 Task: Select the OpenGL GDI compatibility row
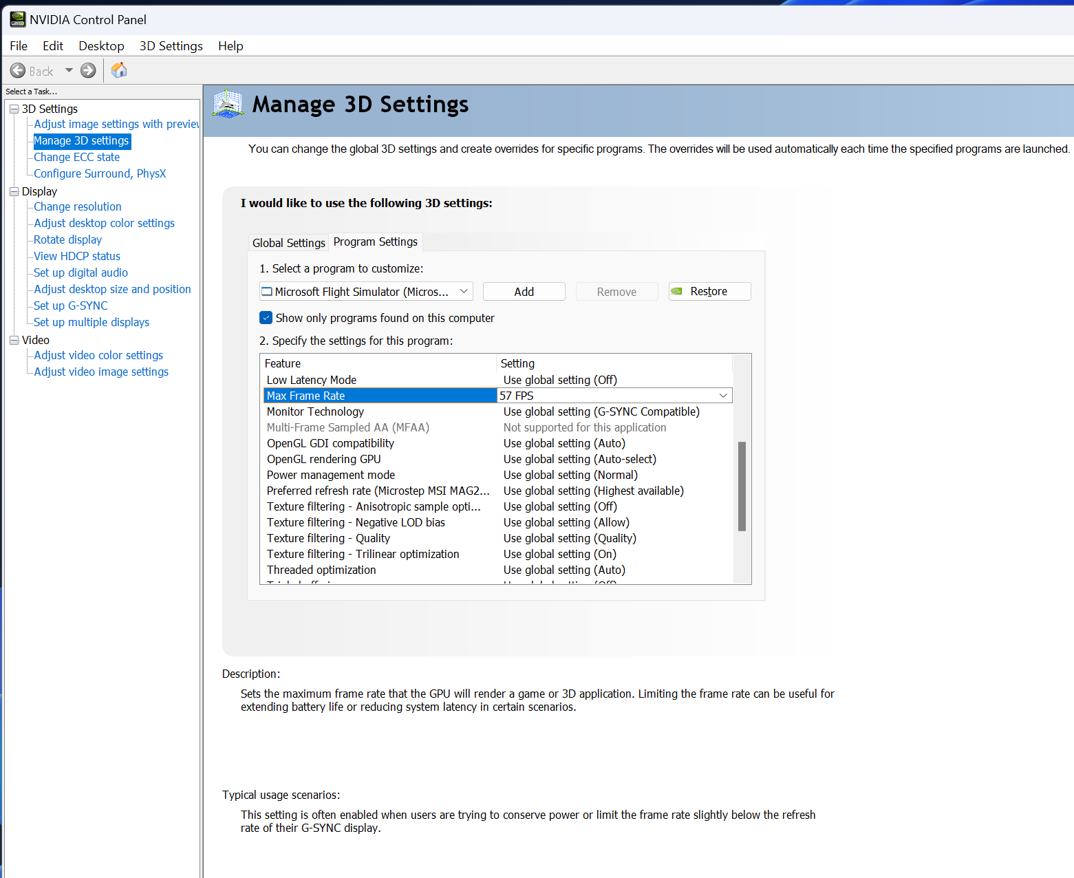click(x=498, y=443)
